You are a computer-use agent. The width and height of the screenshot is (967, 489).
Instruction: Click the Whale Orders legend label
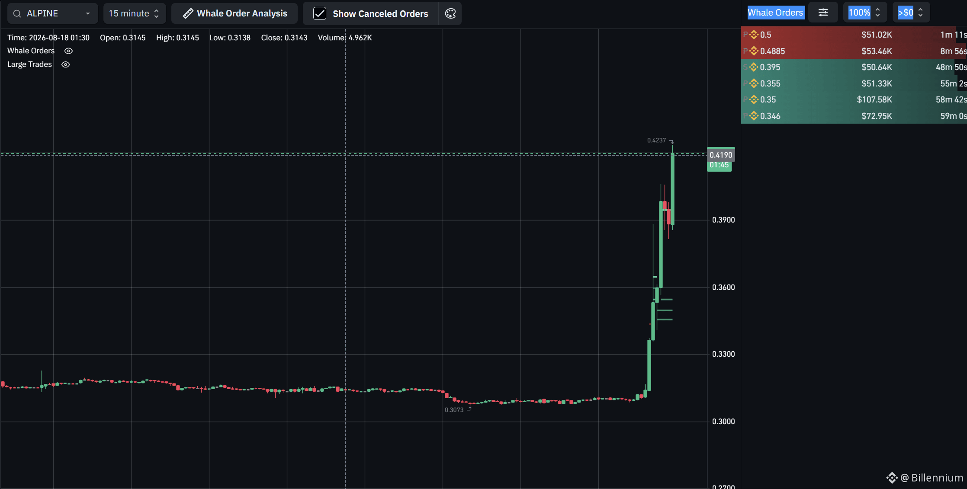point(31,51)
